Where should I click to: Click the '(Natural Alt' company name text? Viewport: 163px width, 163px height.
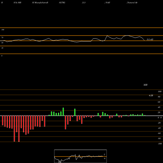coord(132,3)
